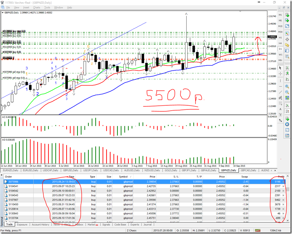
Task: Select the horizontal line drawing tool
Action: [x=280, y=87]
